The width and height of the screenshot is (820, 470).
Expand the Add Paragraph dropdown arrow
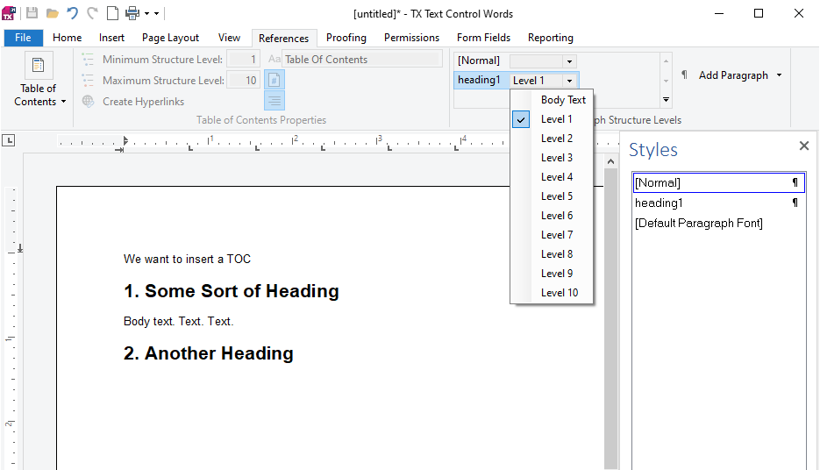coord(779,75)
